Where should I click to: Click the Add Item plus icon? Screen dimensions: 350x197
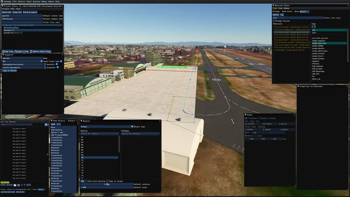click(x=3, y=52)
